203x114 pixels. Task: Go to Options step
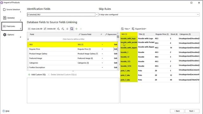click(12, 35)
